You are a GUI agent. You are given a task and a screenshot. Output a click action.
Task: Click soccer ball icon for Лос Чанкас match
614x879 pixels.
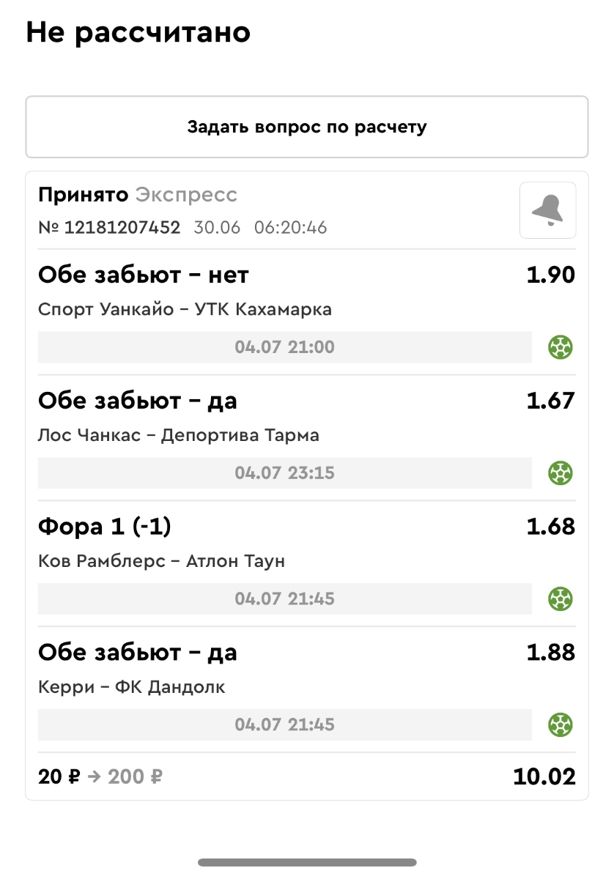[x=561, y=473]
